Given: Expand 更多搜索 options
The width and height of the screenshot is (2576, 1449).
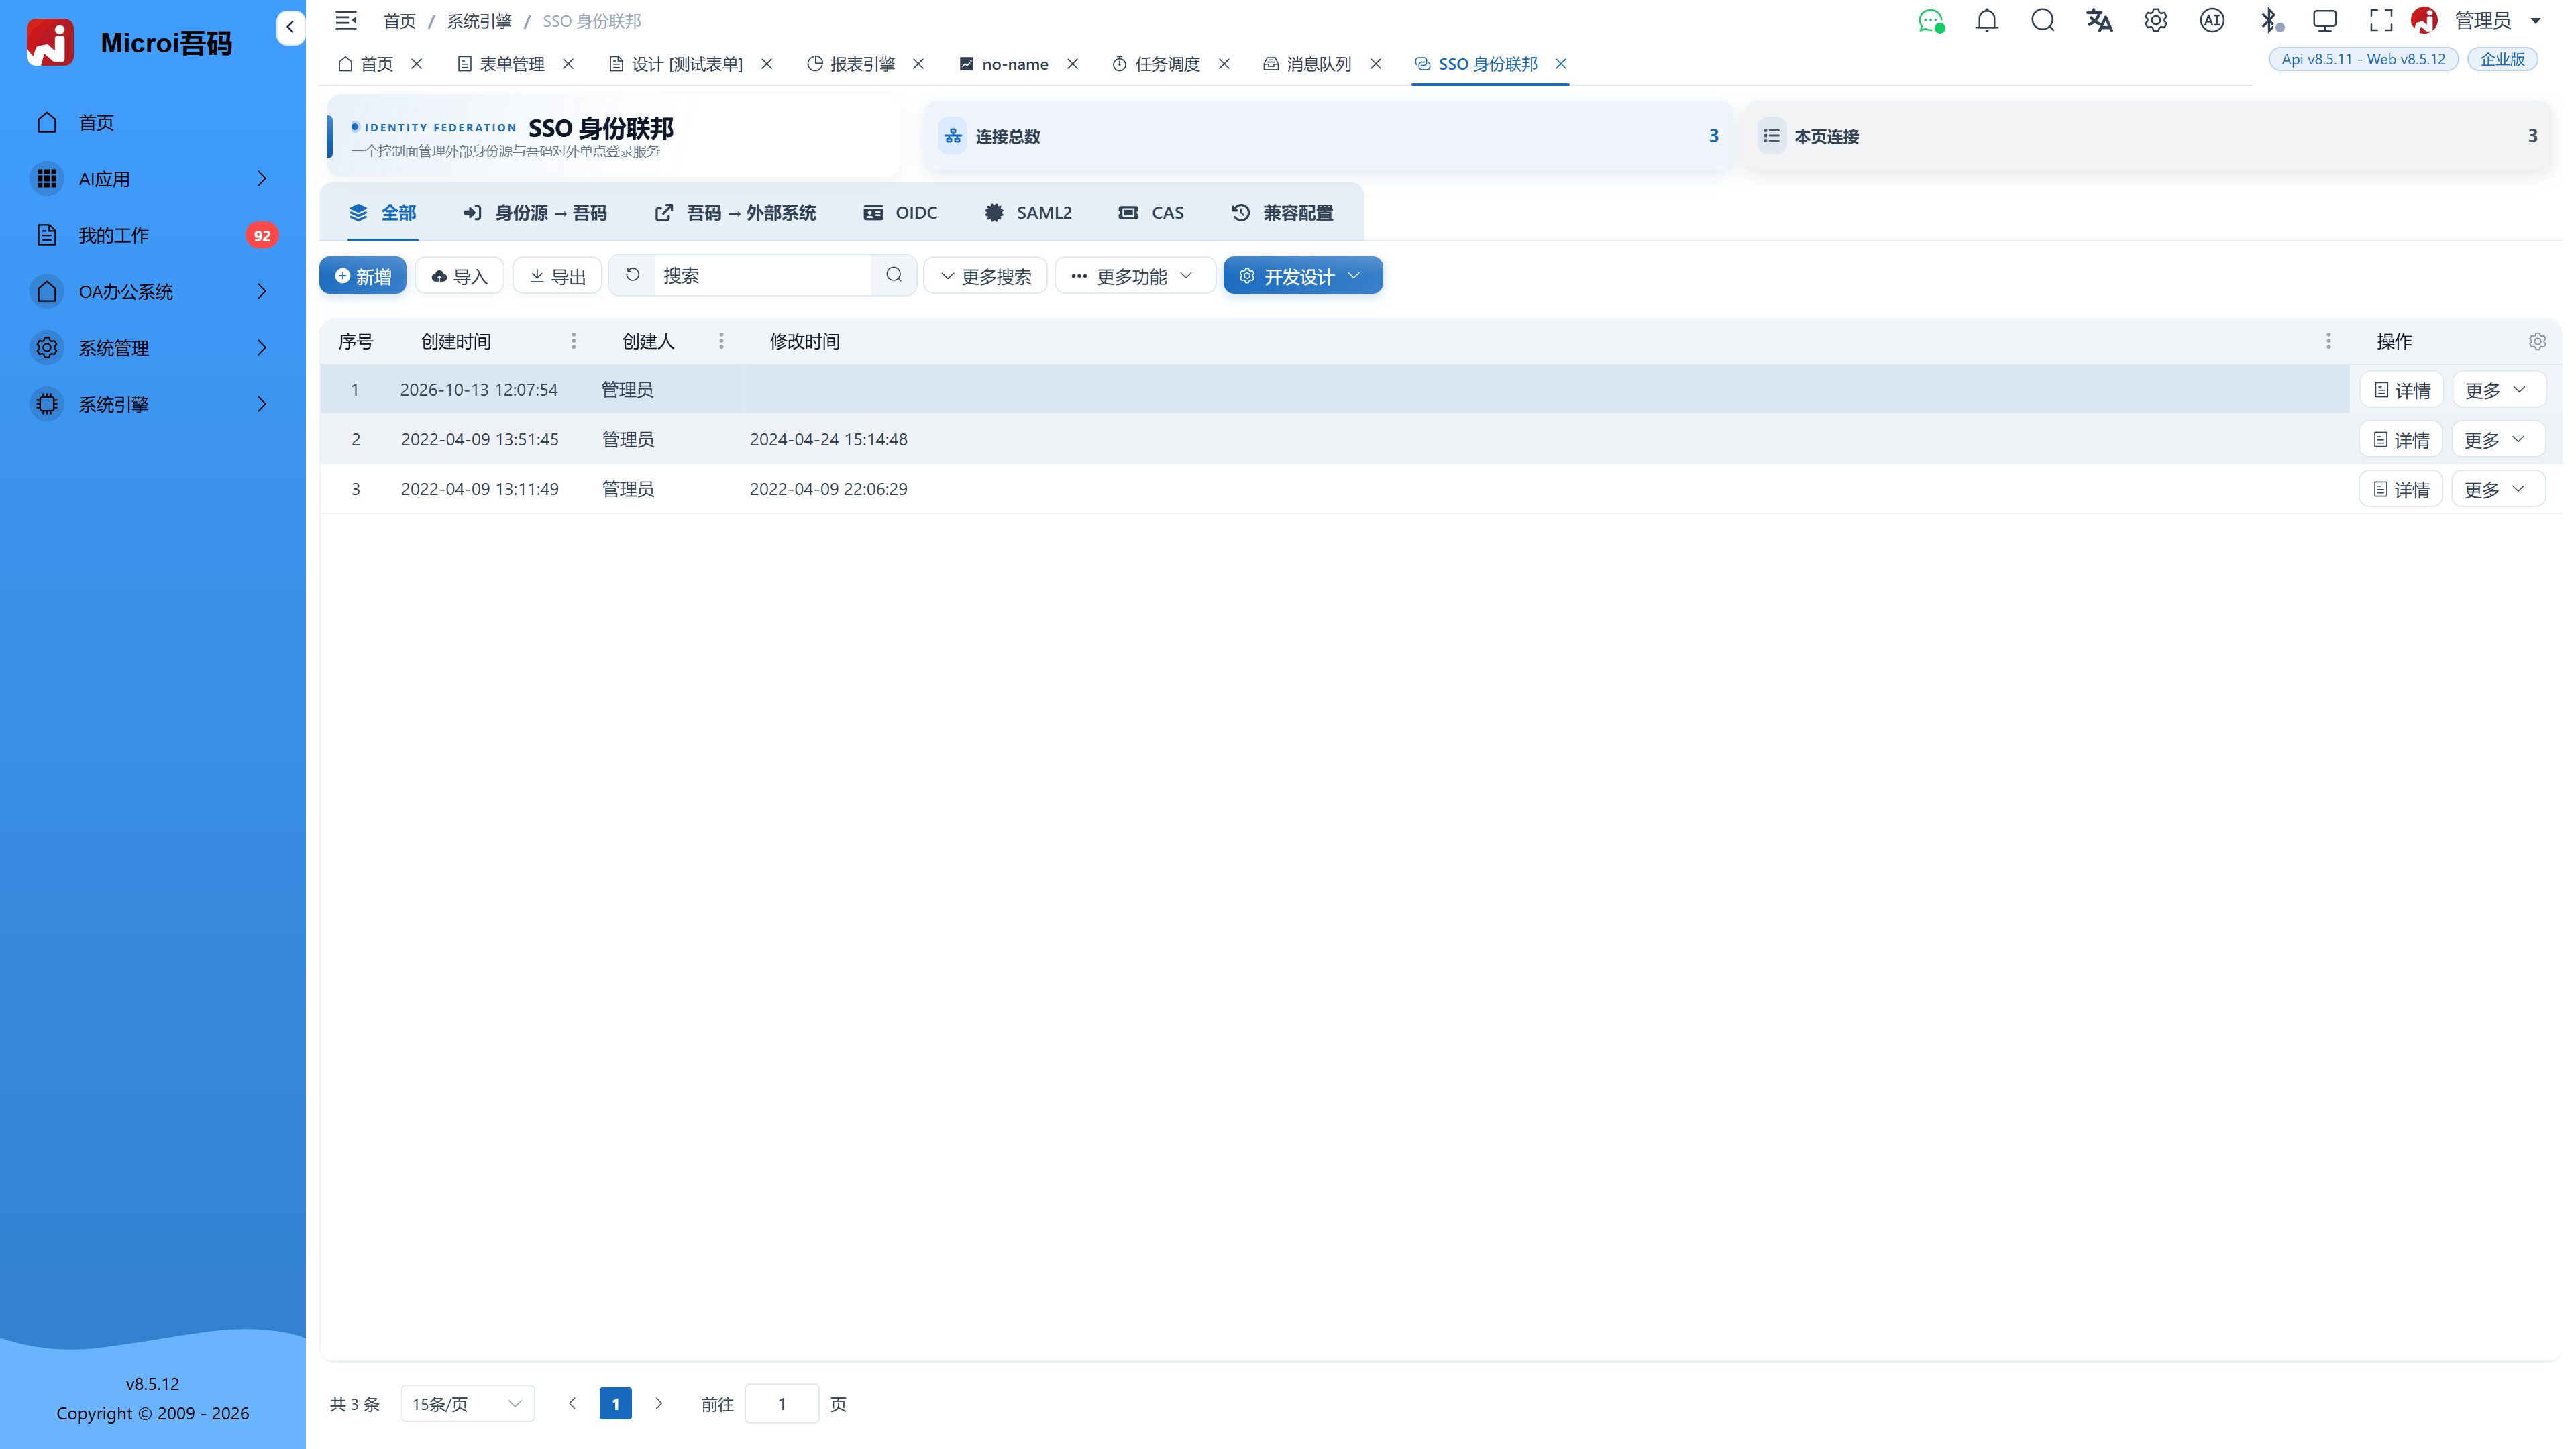Looking at the screenshot, I should 985,276.
